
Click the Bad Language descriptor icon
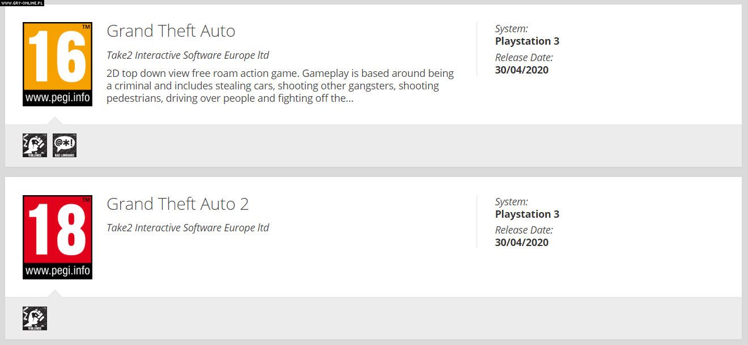coord(65,145)
